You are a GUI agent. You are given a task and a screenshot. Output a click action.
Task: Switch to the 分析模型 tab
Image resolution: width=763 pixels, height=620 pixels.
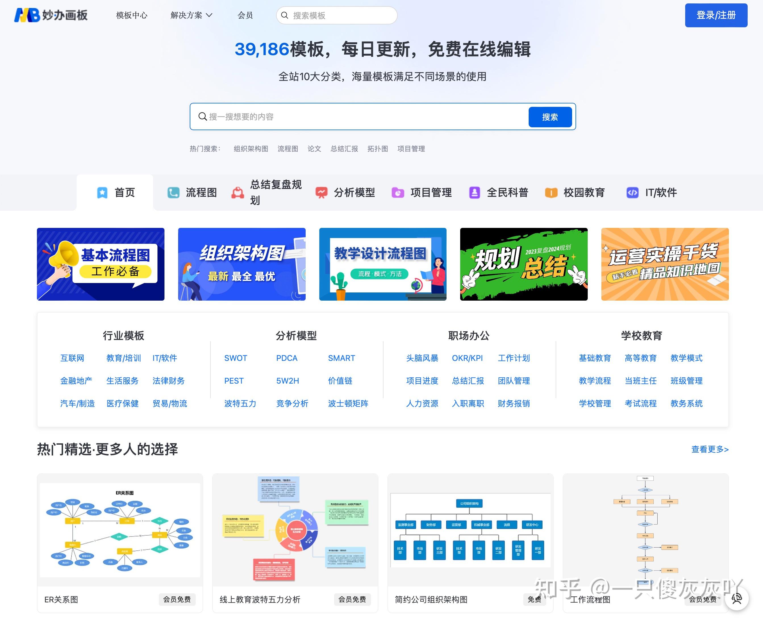click(x=345, y=192)
